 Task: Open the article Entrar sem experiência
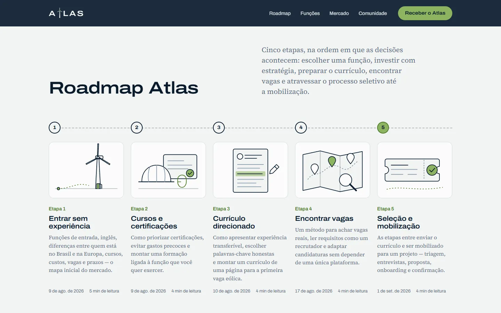(x=70, y=222)
